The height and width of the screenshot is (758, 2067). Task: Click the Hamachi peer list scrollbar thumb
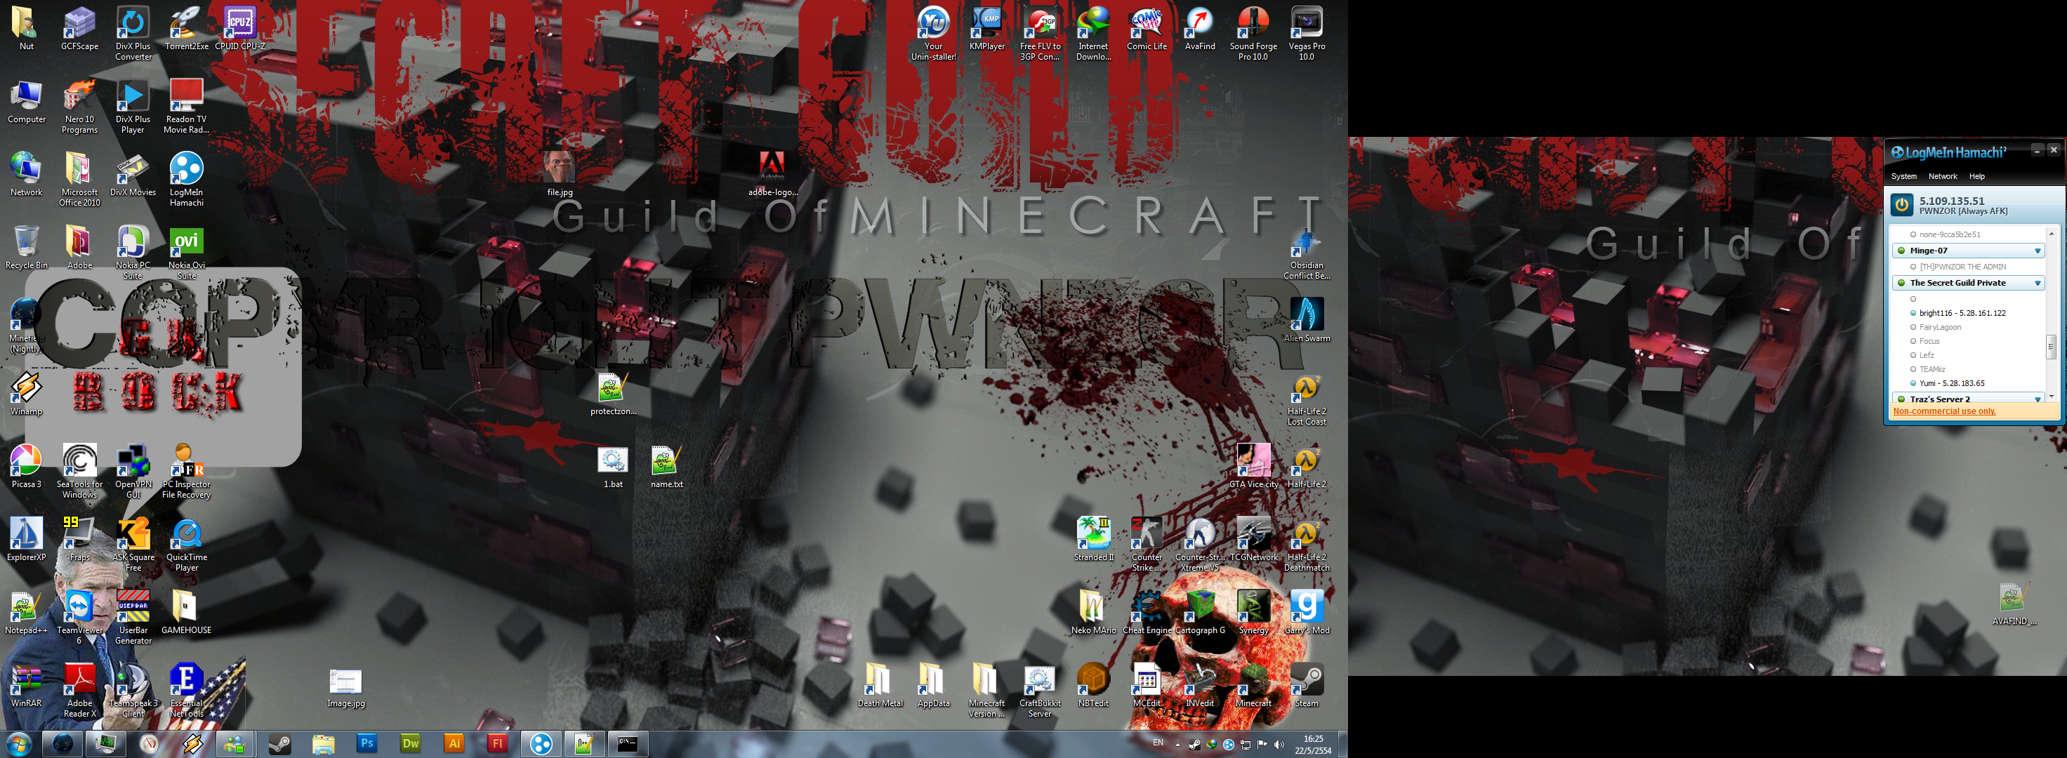(x=2050, y=347)
